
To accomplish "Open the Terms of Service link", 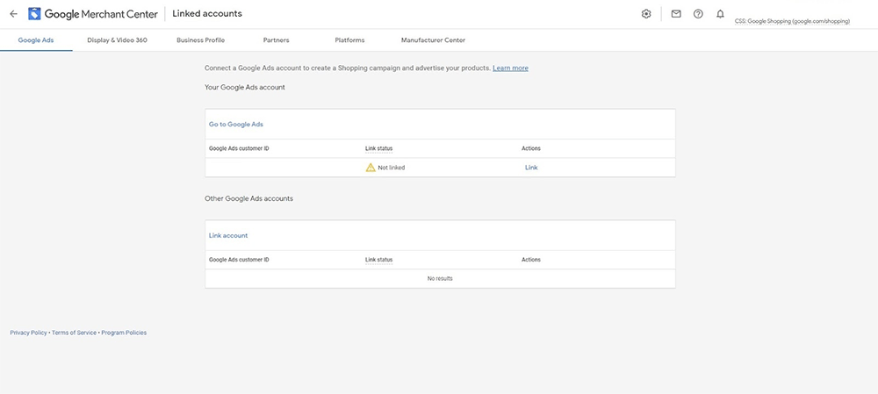I will click(x=74, y=333).
